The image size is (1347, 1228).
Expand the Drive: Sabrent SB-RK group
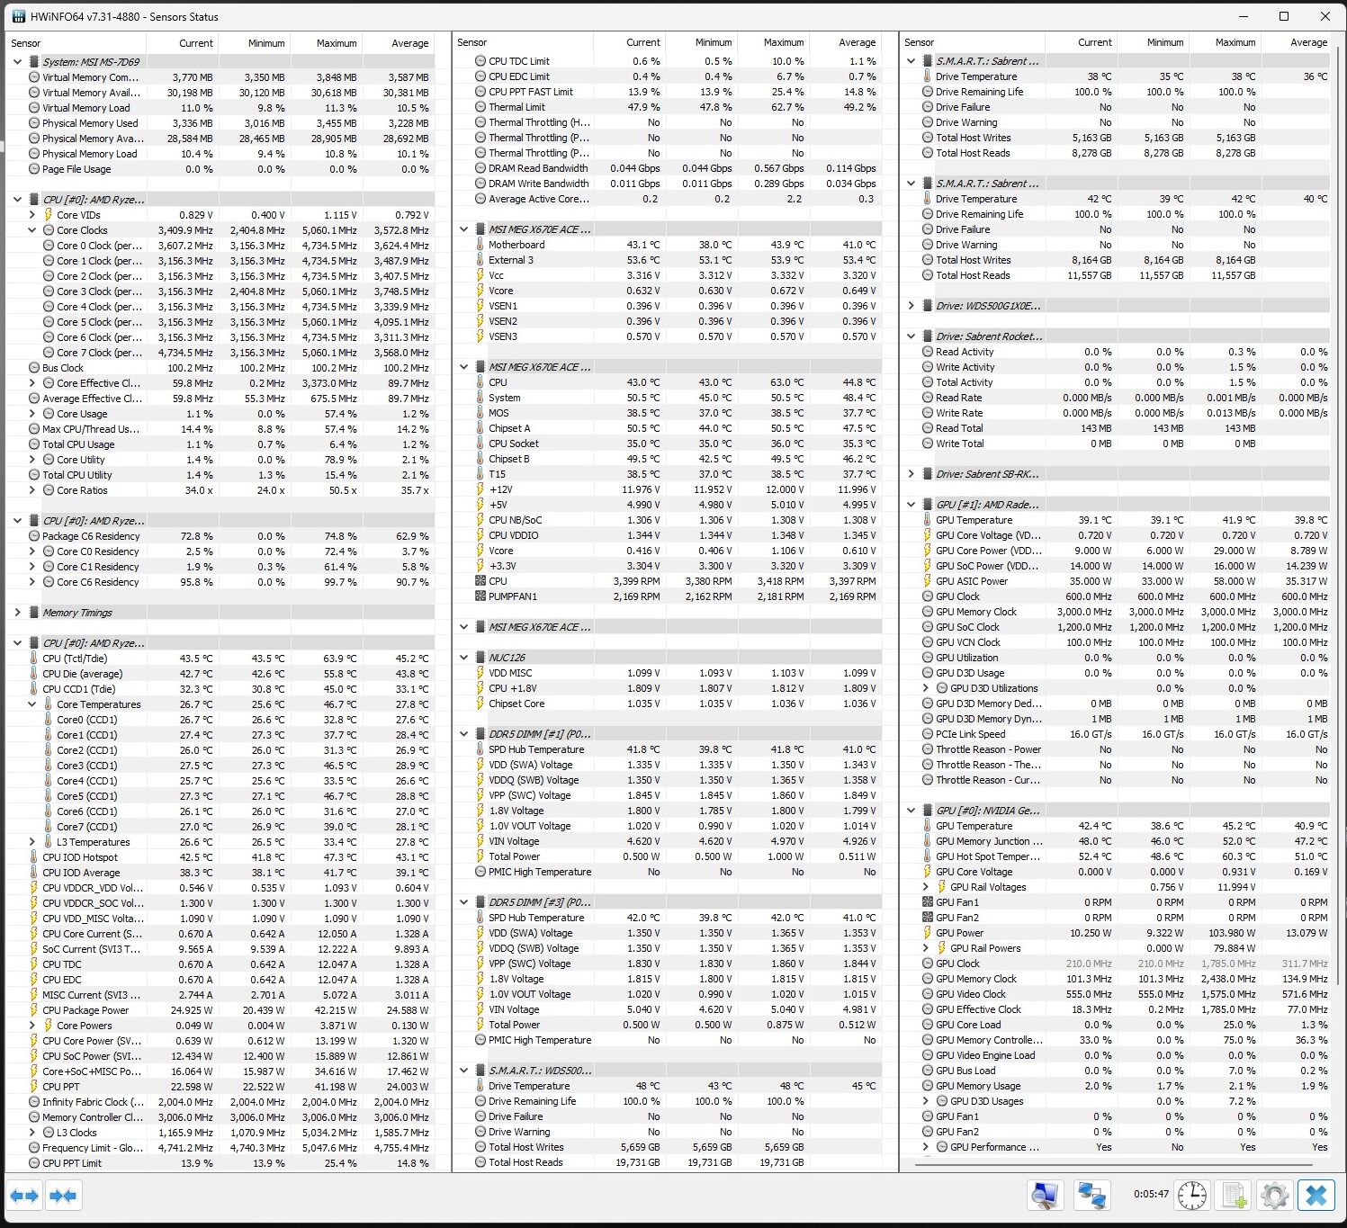[x=911, y=474]
